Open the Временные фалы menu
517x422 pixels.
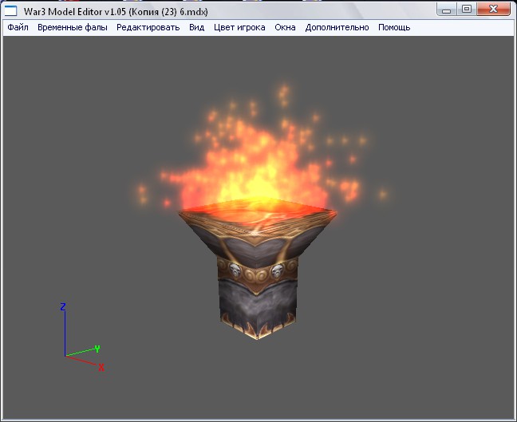pos(73,27)
